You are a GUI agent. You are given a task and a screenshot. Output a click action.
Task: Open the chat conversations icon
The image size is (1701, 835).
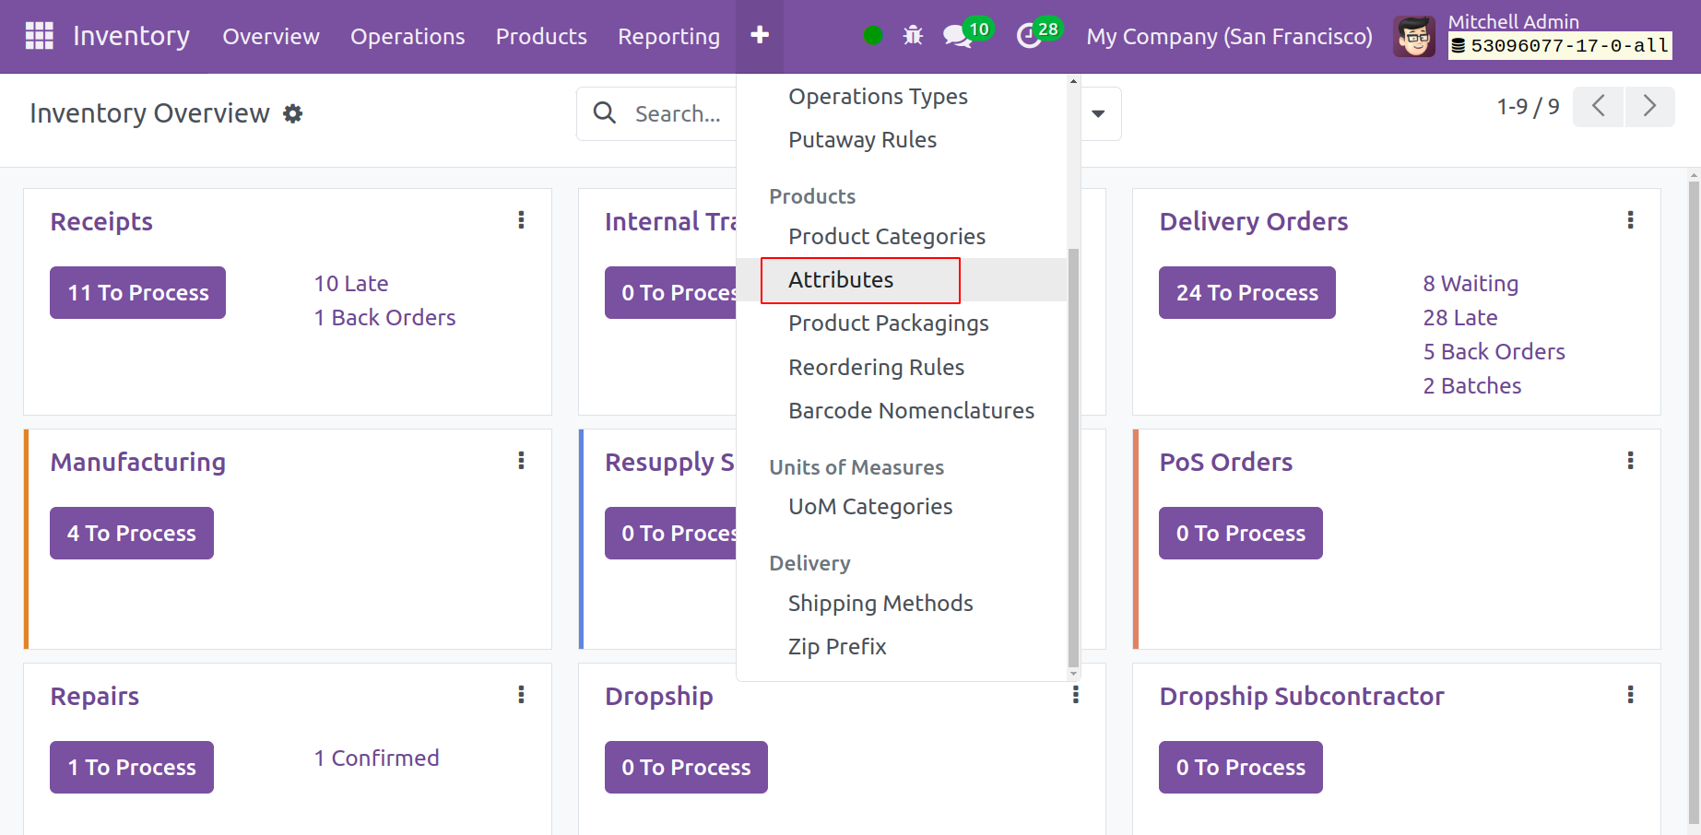pos(957,36)
